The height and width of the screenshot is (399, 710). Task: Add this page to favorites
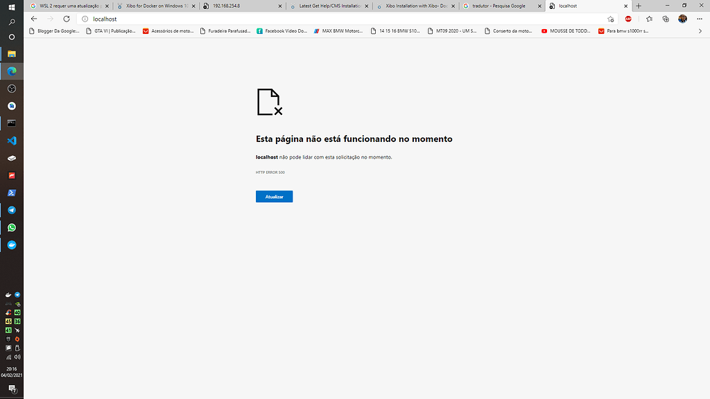[610, 19]
